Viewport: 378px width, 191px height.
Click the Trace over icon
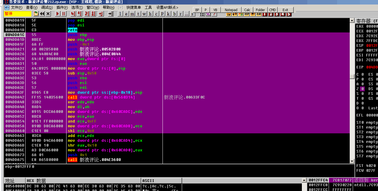[93, 14]
